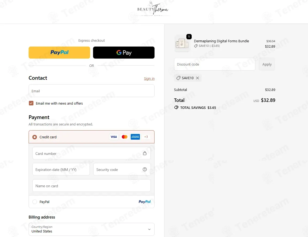Click the quantity badge on product image
Screen dimensions: 308x237
(189, 37)
